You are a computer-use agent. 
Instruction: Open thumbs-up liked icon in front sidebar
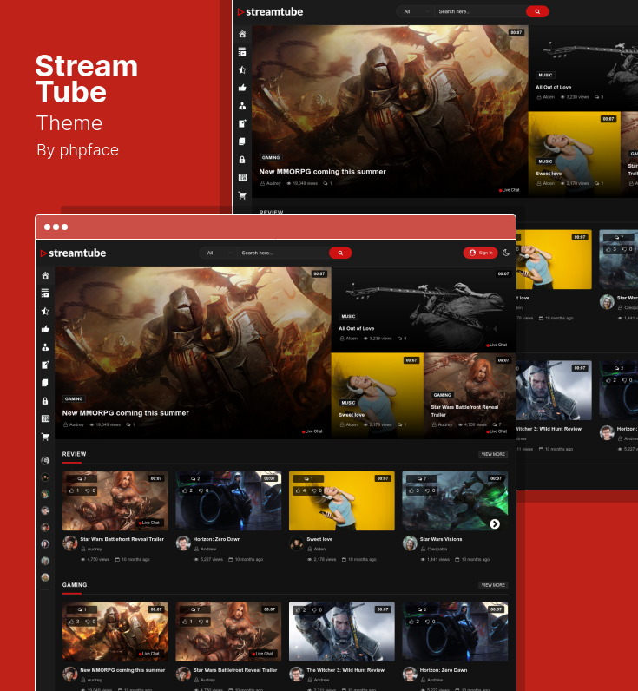click(x=45, y=329)
